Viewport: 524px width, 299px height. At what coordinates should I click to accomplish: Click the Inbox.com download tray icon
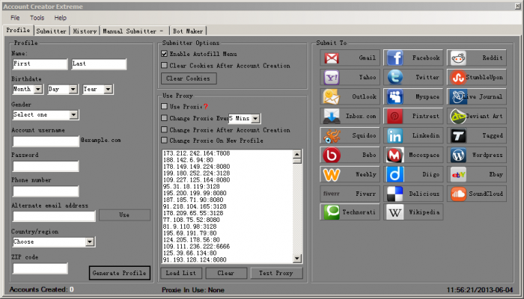pyautogui.click(x=332, y=116)
